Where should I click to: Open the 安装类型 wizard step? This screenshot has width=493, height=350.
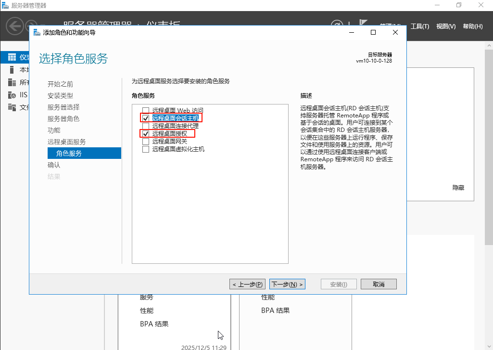[61, 95]
